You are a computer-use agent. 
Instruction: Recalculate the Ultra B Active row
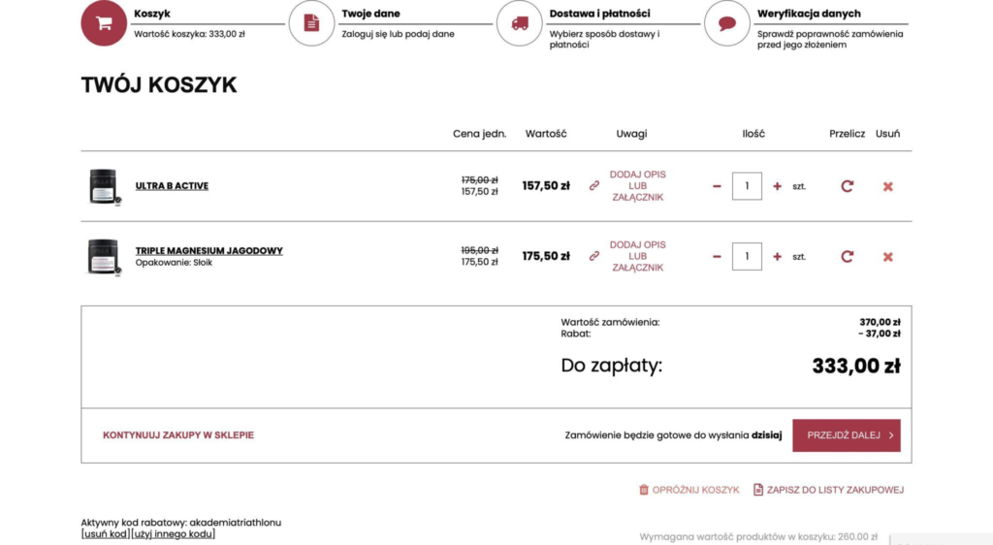847,186
